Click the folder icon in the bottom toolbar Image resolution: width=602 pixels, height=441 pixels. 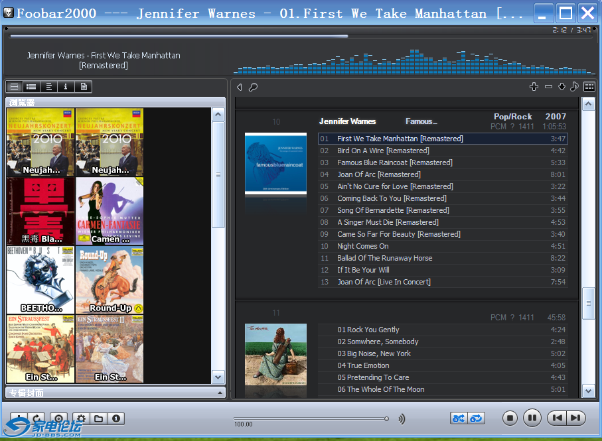pyautogui.click(x=98, y=418)
